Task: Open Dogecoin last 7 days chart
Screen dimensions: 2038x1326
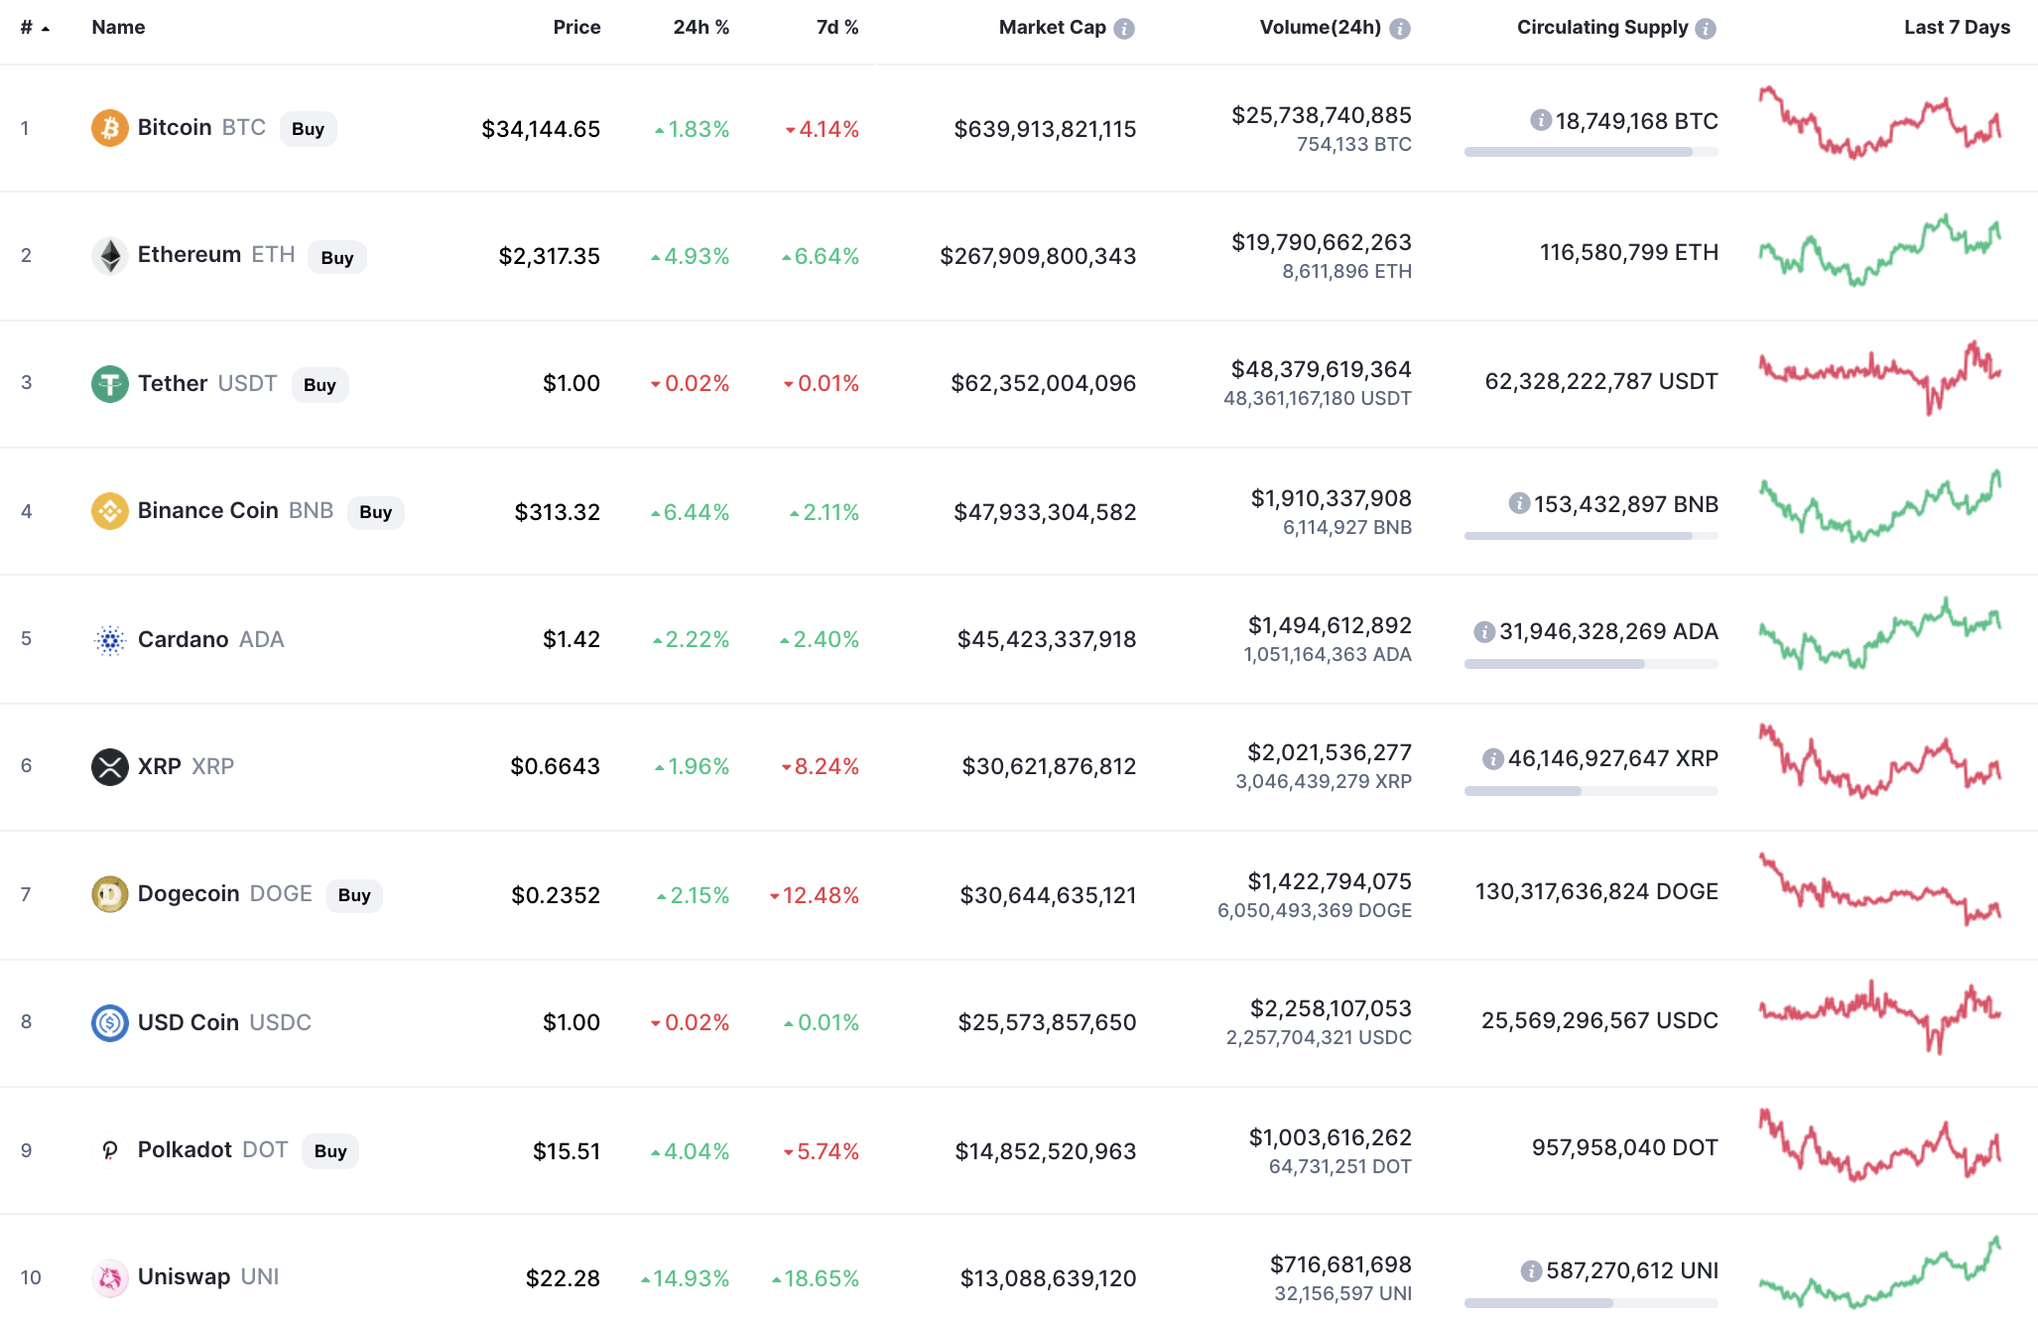Action: [x=1880, y=888]
